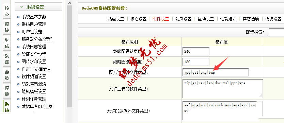Screen dimensions: 284x123
Task: Click the DedeCMS系统配置参数 heading
Action: point(105,8)
